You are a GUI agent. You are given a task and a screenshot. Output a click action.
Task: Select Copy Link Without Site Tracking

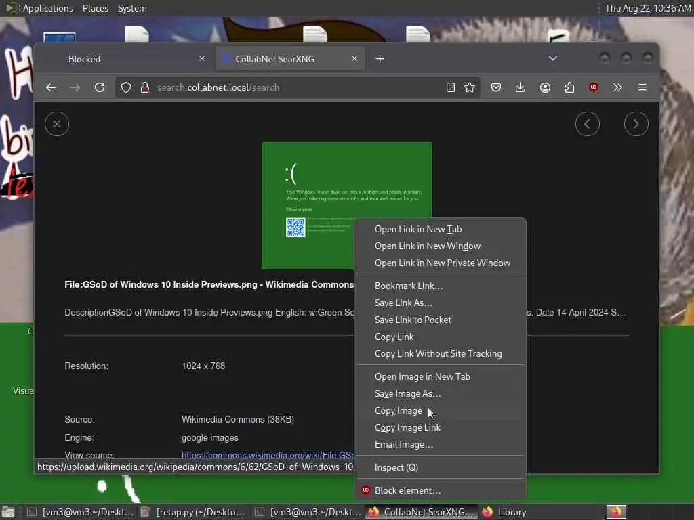(441, 353)
